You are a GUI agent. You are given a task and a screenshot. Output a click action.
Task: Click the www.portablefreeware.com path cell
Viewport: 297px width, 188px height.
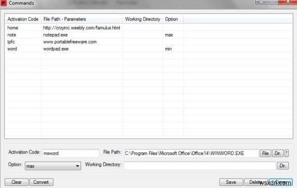pyautogui.click(x=70, y=42)
